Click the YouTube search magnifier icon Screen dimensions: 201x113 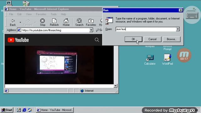(97, 40)
